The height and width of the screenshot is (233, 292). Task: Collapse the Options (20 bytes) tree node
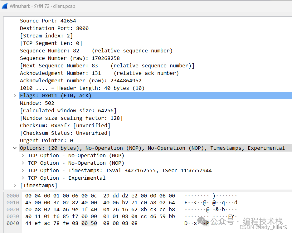pyautogui.click(x=15, y=148)
